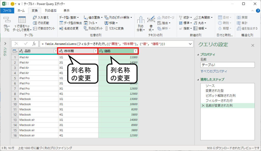Click the 書式 (Format) ABC icon
Screen dimensions: 261x151
point(151,20)
